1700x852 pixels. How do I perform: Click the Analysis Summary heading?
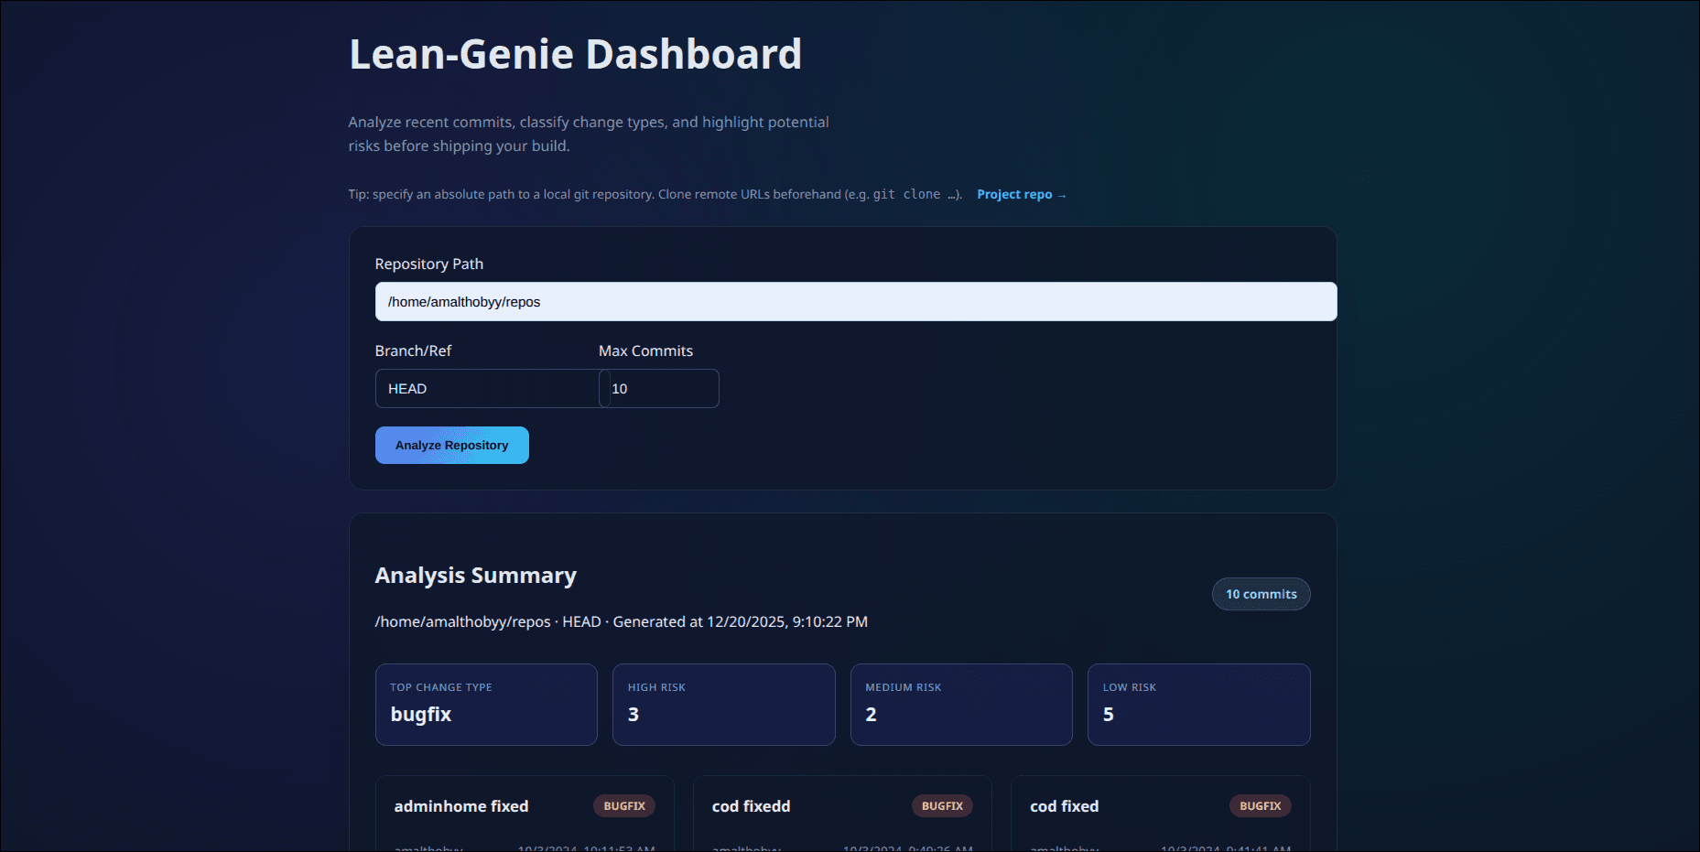click(x=475, y=575)
